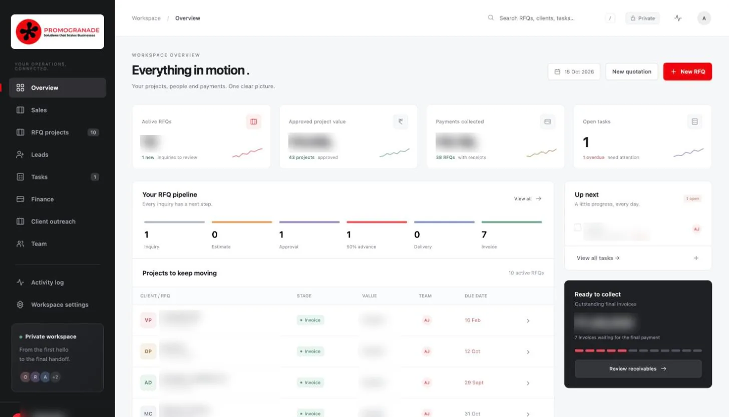Click the New quotation button
Image resolution: width=729 pixels, height=417 pixels.
(632, 71)
